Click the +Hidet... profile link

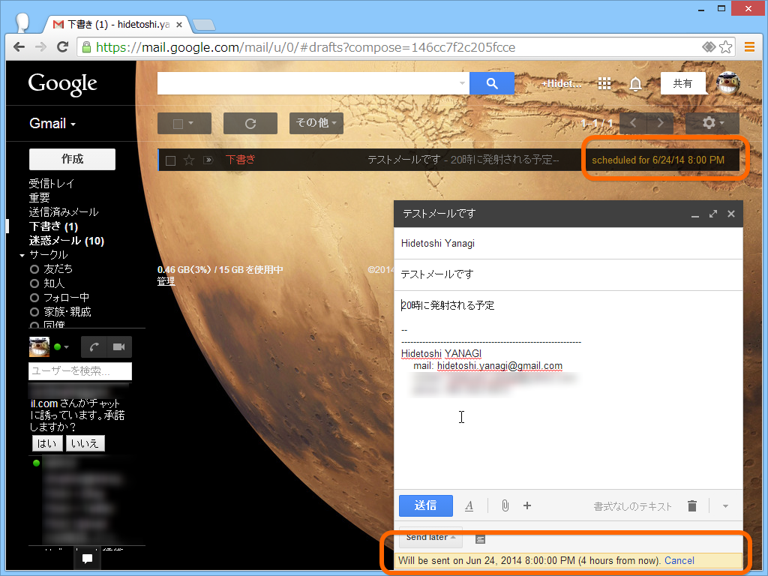pyautogui.click(x=561, y=84)
